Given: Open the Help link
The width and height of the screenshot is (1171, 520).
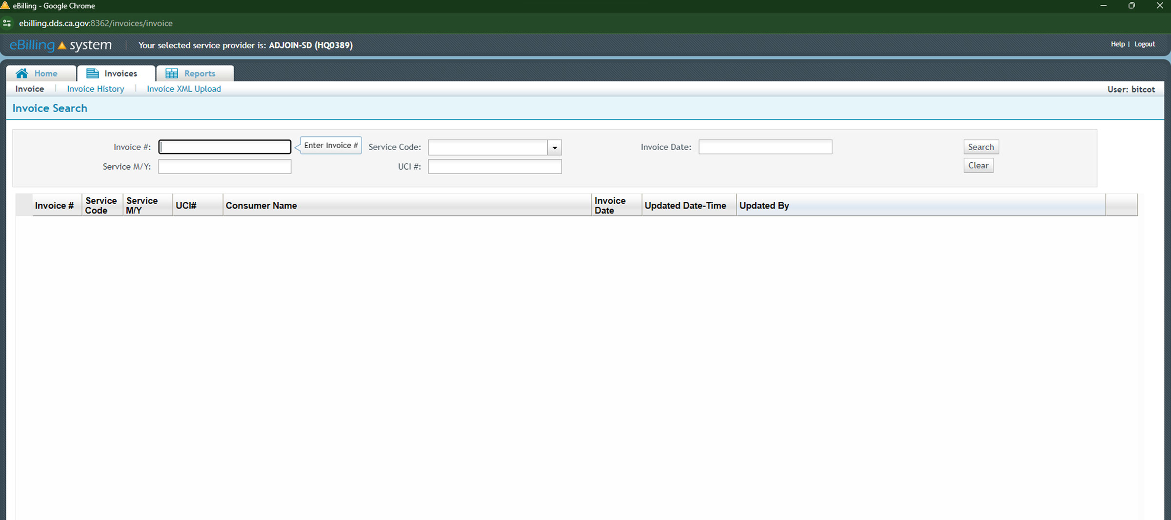Looking at the screenshot, I should pos(1117,44).
